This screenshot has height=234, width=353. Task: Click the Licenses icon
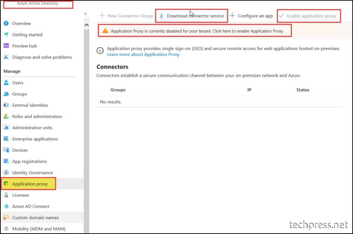[6, 195]
